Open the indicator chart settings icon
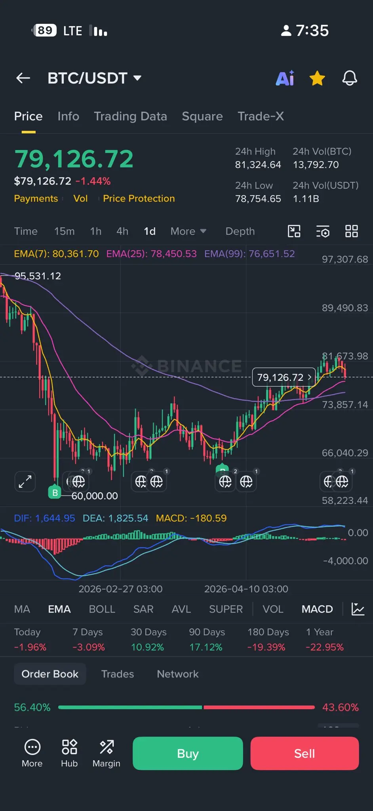The width and height of the screenshot is (373, 811). click(x=358, y=609)
